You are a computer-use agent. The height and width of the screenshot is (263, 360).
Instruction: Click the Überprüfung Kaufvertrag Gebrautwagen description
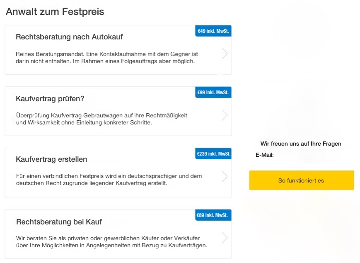(101, 119)
